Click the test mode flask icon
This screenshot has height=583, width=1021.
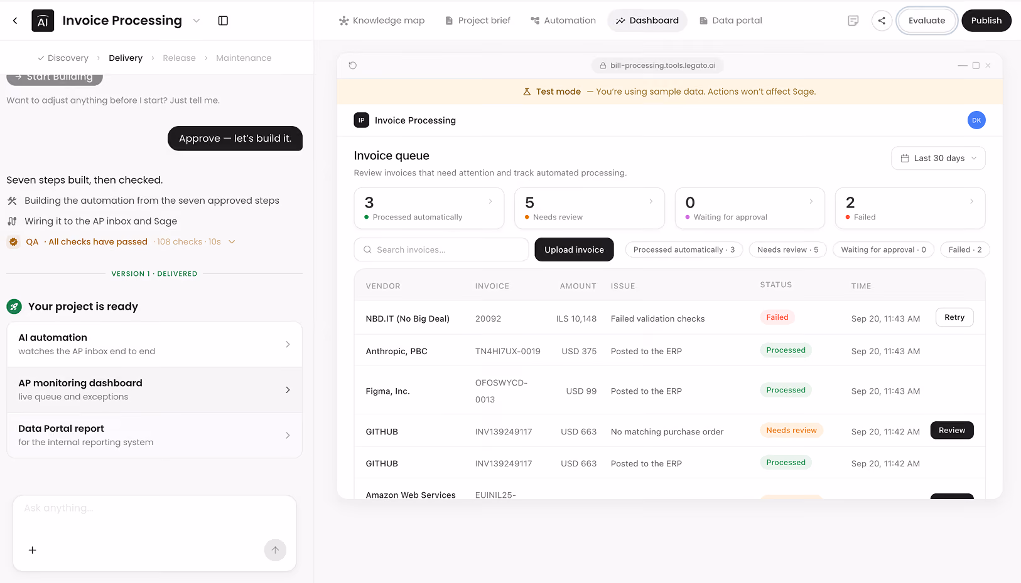pos(527,92)
